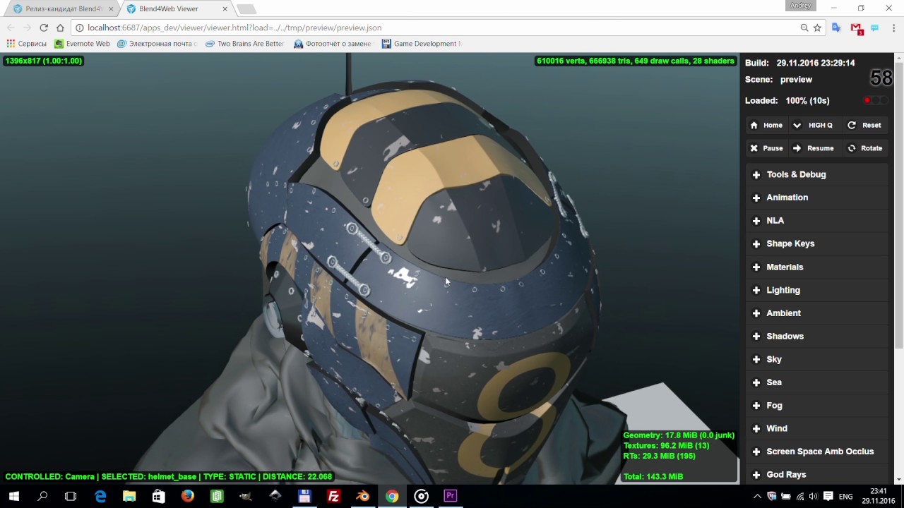Click the Home camera button
The height and width of the screenshot is (508, 904).
(766, 125)
